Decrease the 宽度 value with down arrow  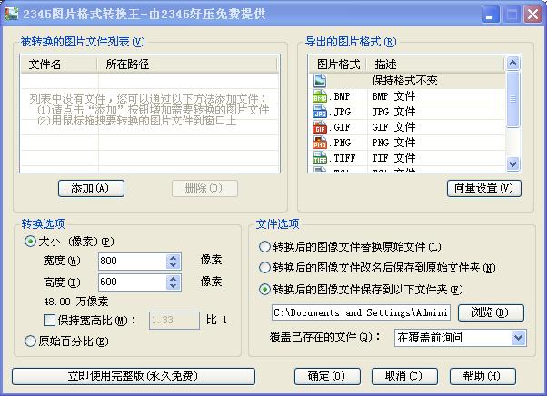(x=174, y=265)
